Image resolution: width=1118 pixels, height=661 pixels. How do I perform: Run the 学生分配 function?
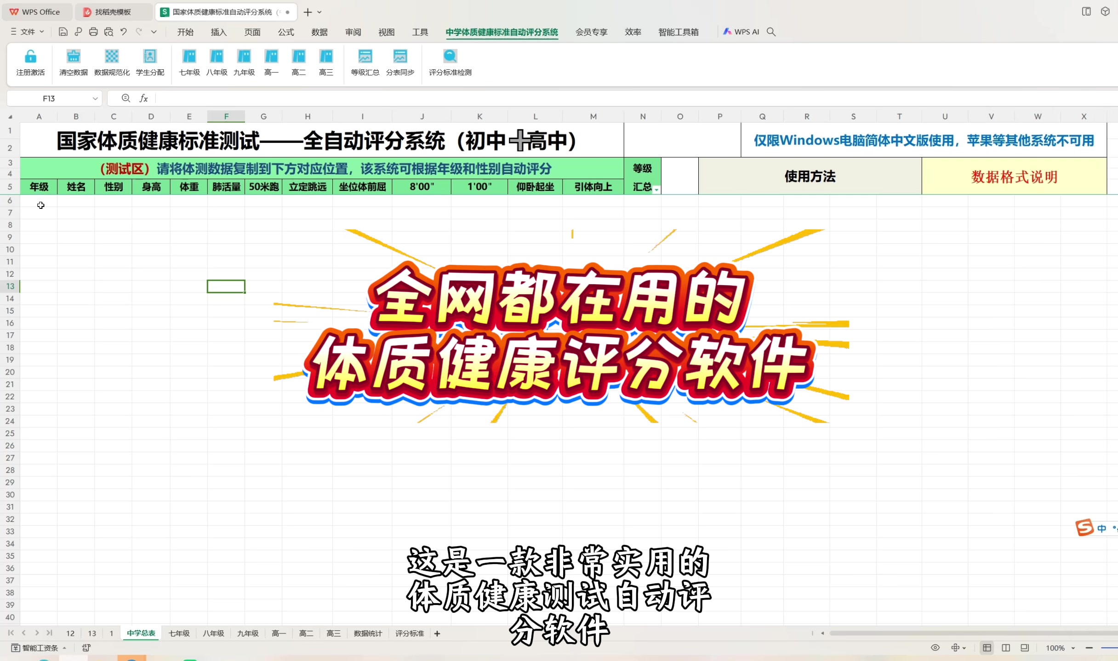tap(149, 62)
